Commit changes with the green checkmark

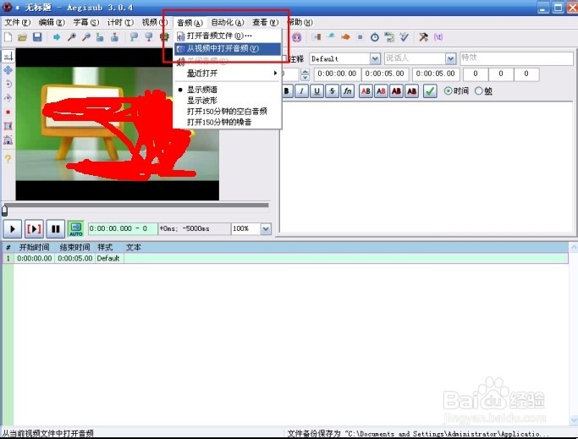(430, 91)
